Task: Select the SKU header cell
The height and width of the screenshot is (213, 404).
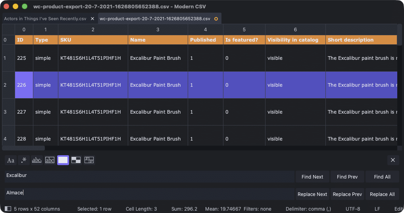Action: (93, 40)
